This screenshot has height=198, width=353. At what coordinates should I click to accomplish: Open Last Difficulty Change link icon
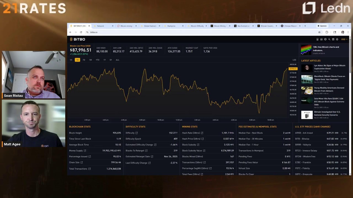[x=149, y=163]
